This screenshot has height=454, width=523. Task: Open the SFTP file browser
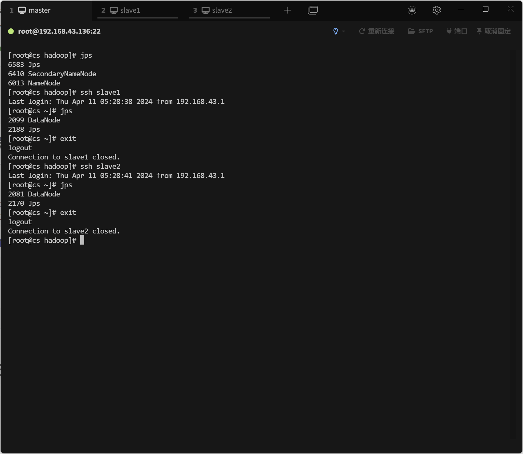pyautogui.click(x=420, y=31)
